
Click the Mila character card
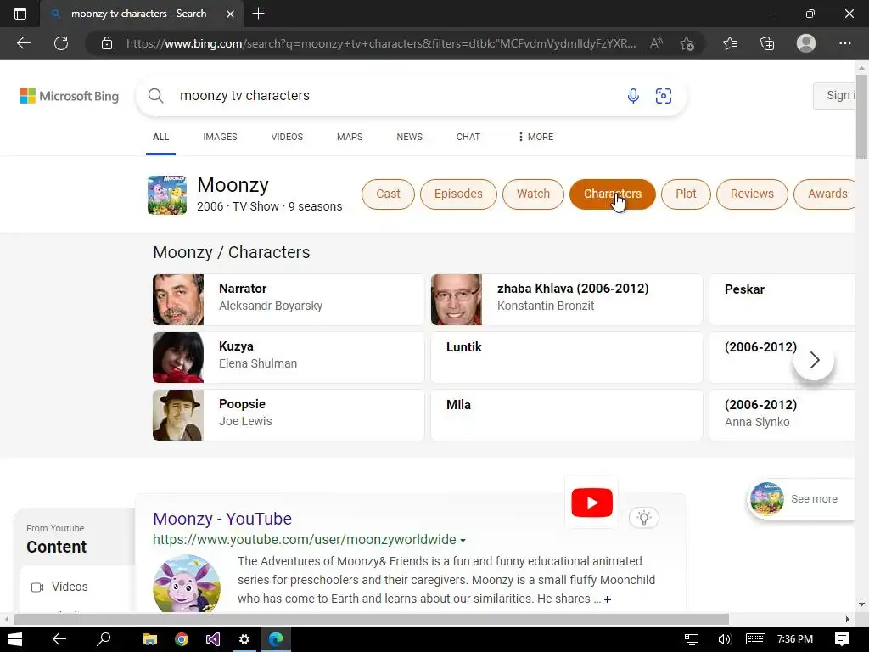566,414
